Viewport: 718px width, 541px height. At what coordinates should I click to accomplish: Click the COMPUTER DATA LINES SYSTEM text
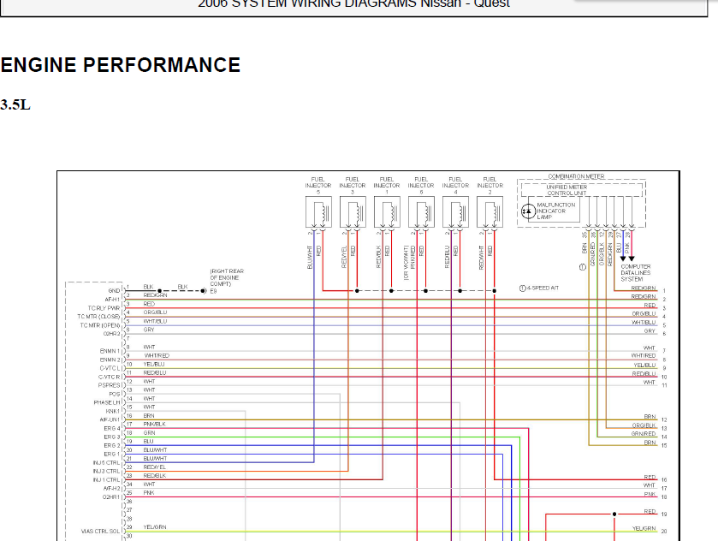(x=636, y=272)
